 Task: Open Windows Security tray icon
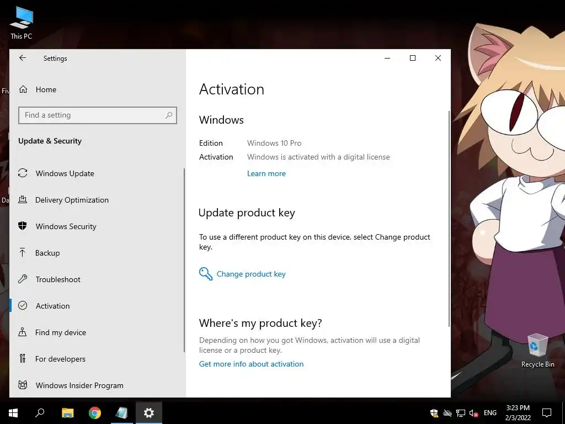point(434,413)
